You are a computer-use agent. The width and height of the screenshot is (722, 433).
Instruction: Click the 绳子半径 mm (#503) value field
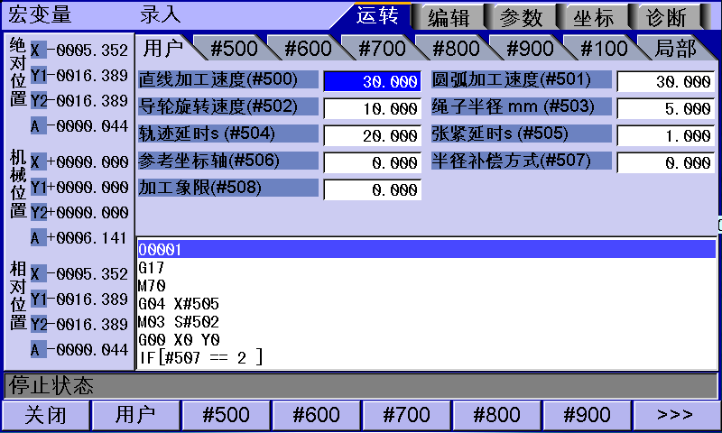click(x=666, y=108)
